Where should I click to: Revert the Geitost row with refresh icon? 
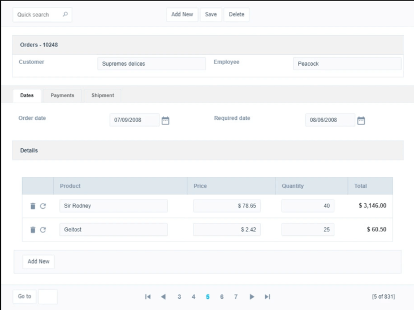click(43, 230)
